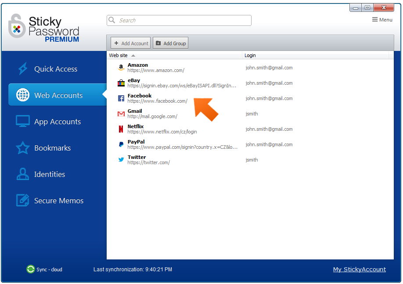This screenshot has height=284, width=403.
Task: Switch to Identities section
Action: 50,174
